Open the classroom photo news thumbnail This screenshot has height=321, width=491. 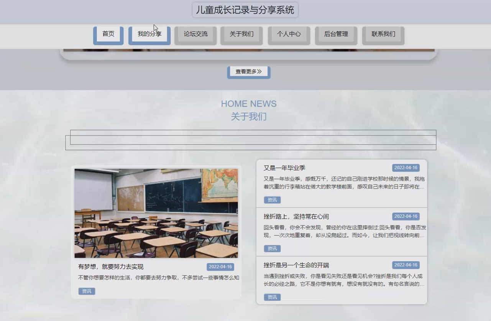coord(156,213)
